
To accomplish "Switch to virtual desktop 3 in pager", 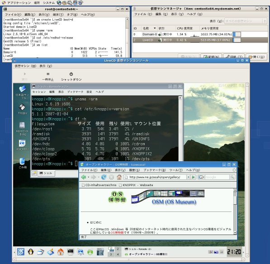I will 111,254.
